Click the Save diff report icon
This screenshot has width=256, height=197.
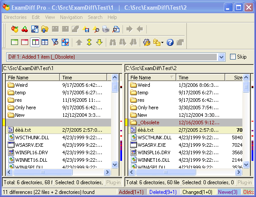(86, 29)
